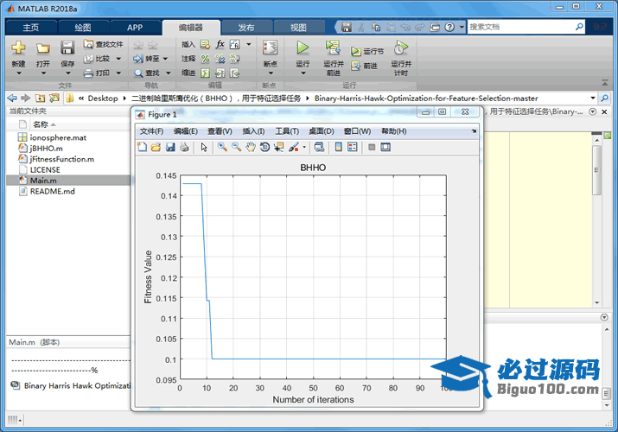Image resolution: width=618 pixels, height=432 pixels.
Task: Click the Run and Time (运行并计时) icon
Action: (400, 48)
